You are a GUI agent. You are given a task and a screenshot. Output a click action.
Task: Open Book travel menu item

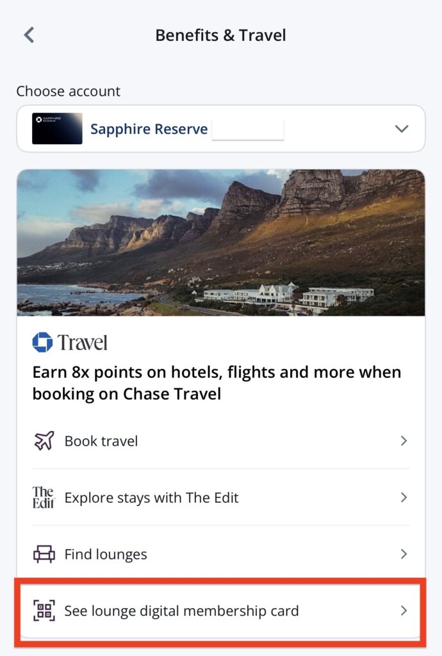101,441
